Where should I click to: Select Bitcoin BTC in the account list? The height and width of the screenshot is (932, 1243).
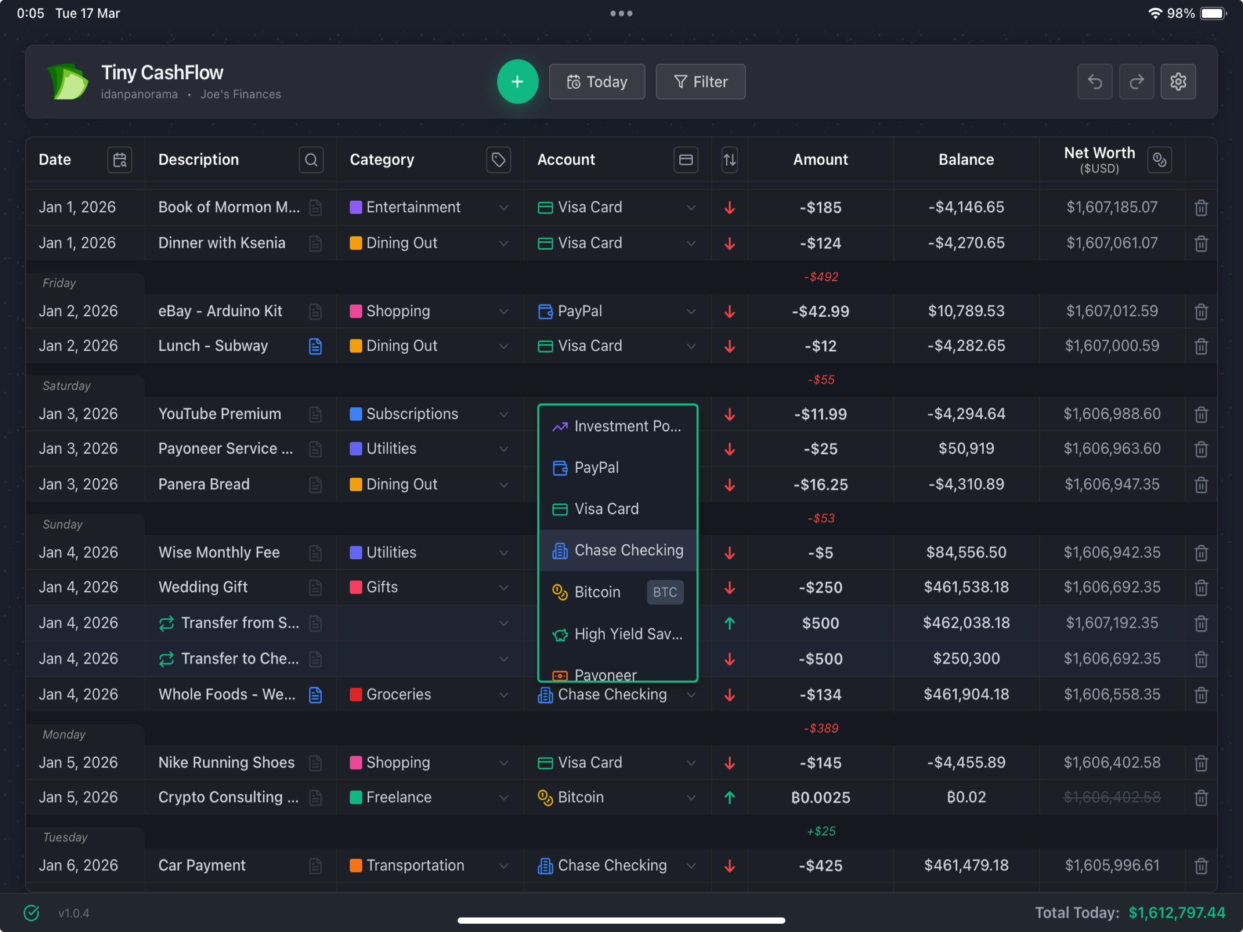click(617, 592)
